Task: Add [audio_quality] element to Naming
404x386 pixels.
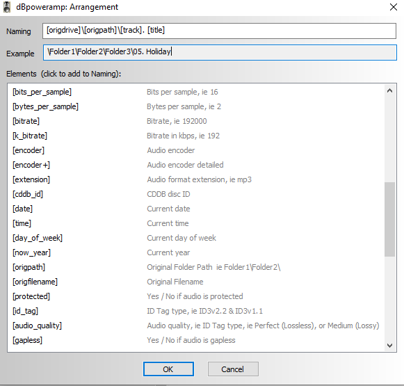Action: tap(37, 325)
